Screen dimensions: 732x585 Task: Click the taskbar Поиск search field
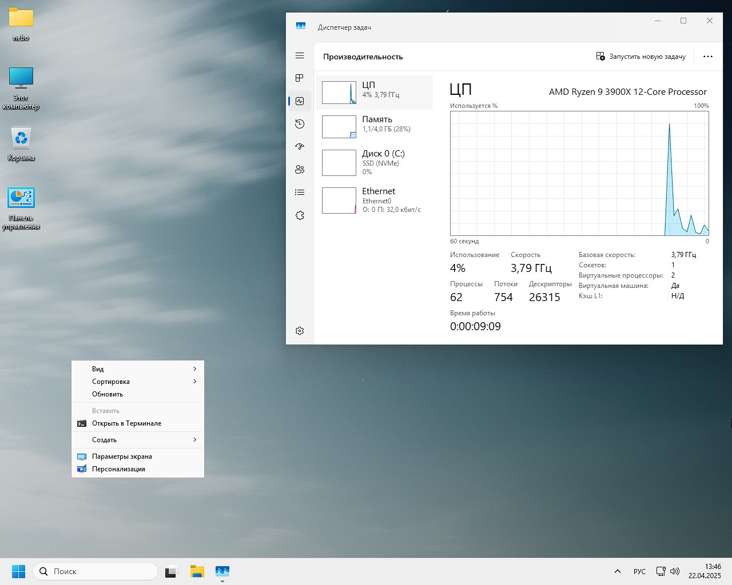click(x=96, y=571)
